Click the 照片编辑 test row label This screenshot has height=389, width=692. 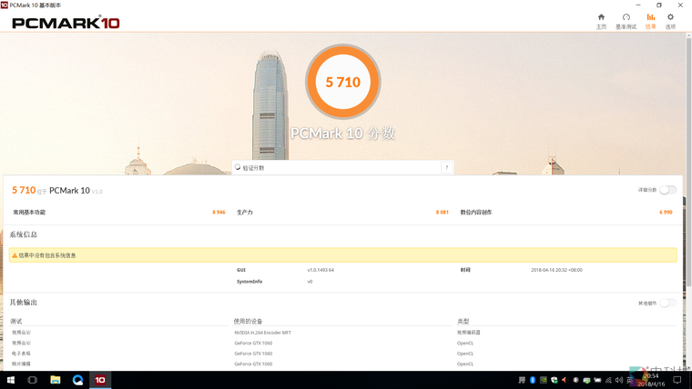(21, 364)
